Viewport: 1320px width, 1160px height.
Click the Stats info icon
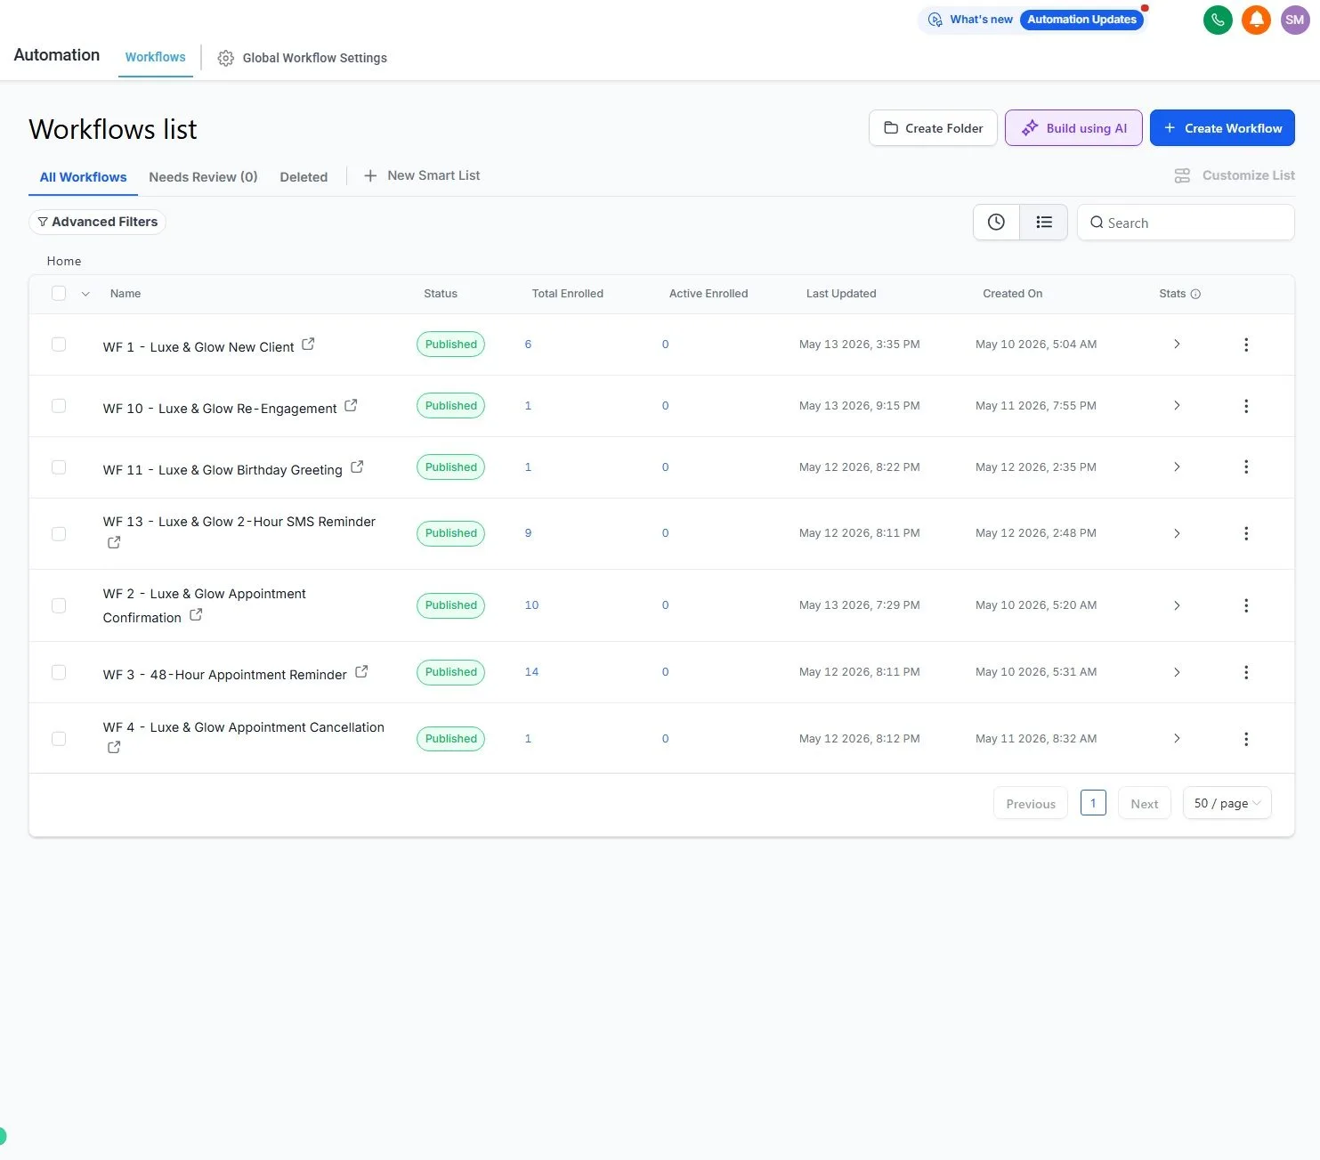[x=1195, y=294]
